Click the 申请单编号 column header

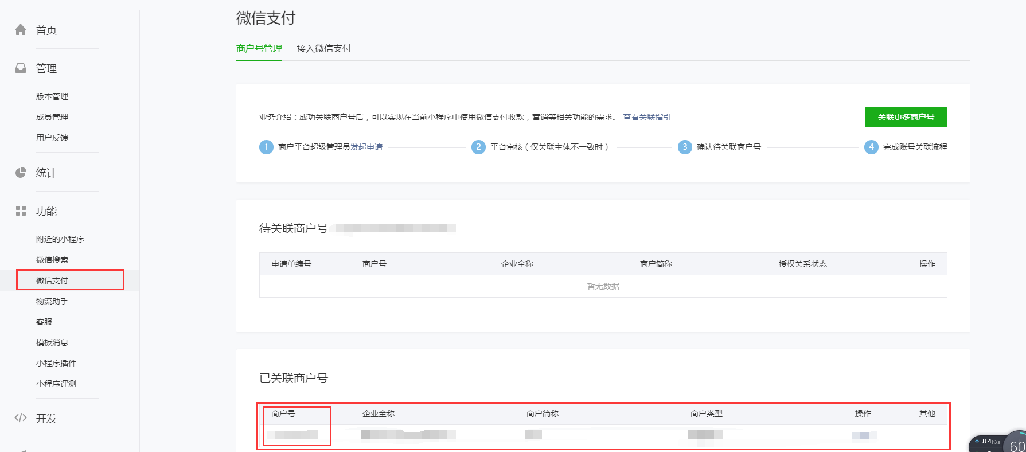[x=291, y=264]
